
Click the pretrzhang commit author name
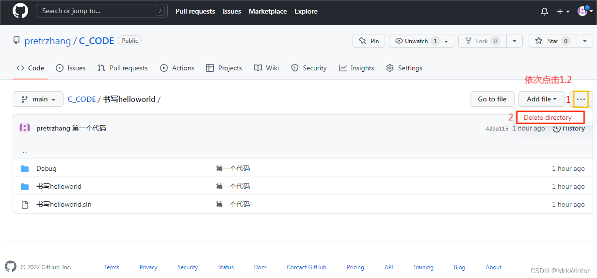click(53, 128)
